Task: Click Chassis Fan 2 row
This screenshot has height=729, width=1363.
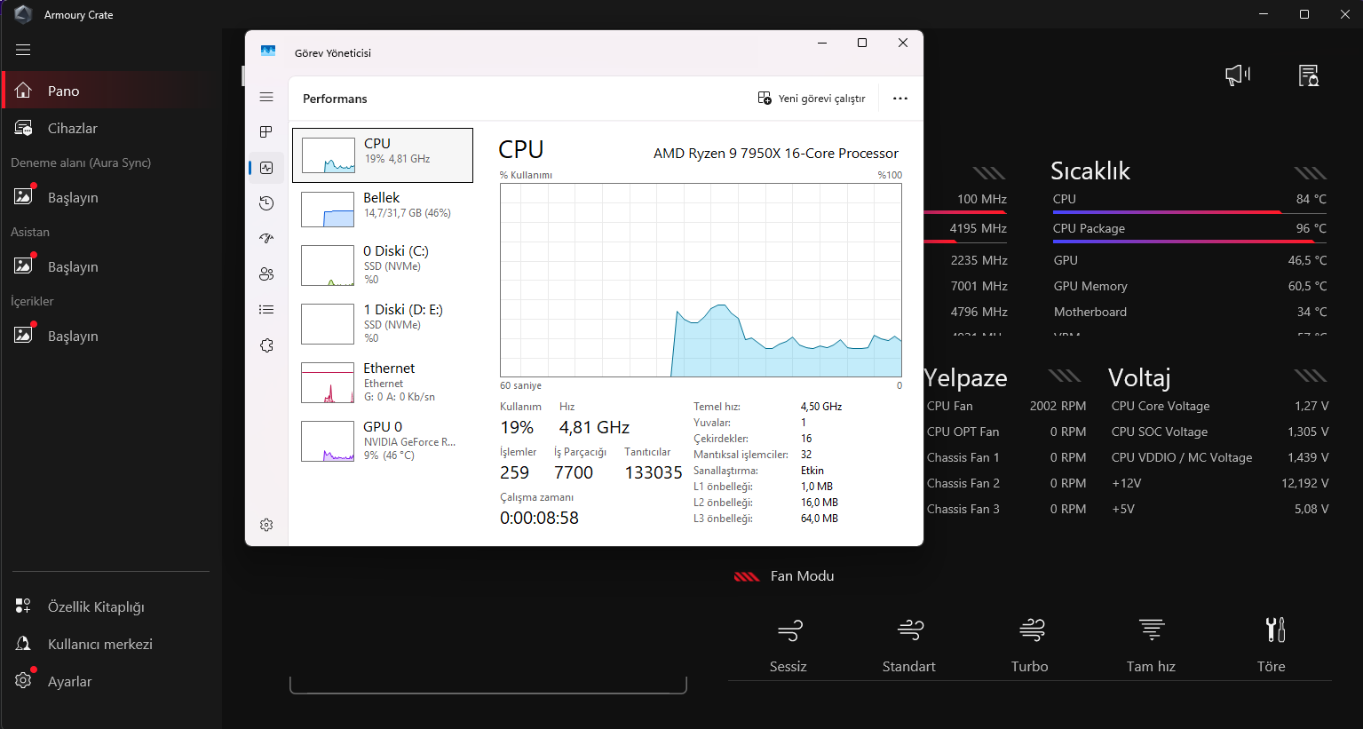Action: click(1007, 483)
